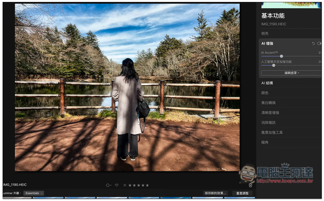The image size is (324, 201).
Task: Reset AI 增強 with the undo arrow
Action: (x=313, y=43)
